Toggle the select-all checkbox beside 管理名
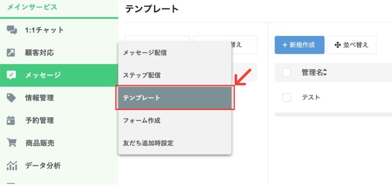The width and height of the screenshot is (392, 186). [286, 73]
